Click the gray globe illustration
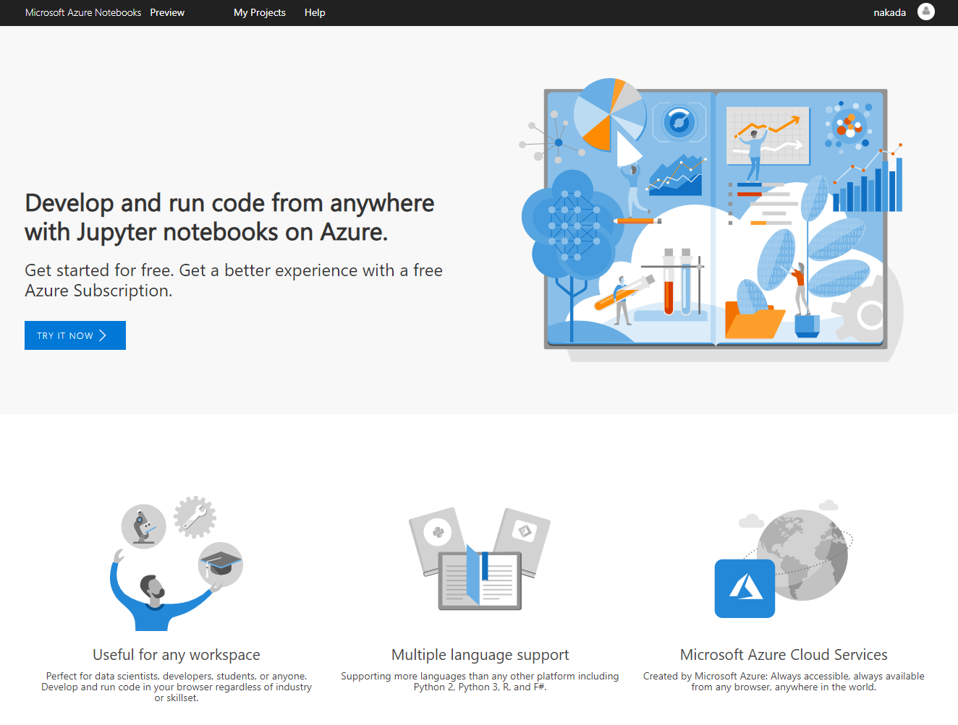 coord(803,553)
